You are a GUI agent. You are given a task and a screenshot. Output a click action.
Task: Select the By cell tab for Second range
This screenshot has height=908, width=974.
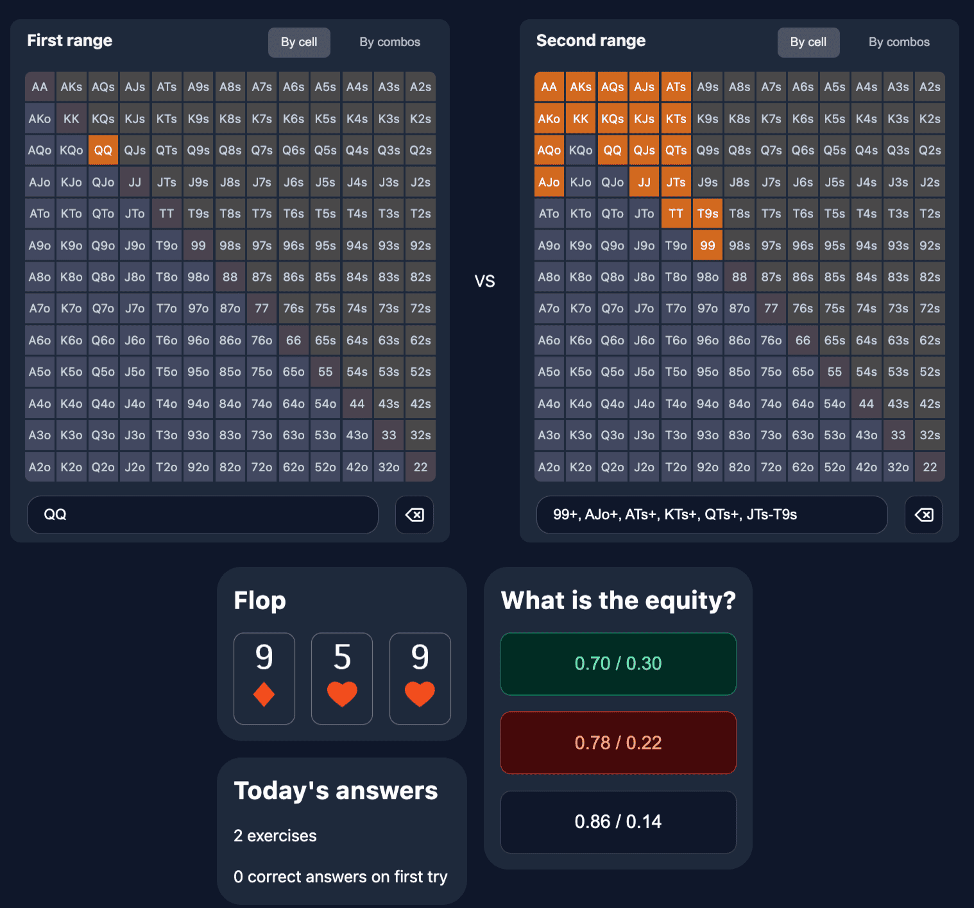click(808, 42)
